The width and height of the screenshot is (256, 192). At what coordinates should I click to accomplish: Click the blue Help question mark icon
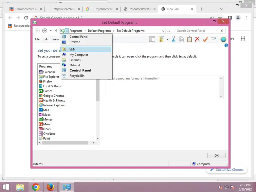[x=226, y=45]
